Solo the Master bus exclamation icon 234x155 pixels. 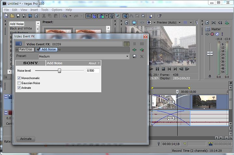222,34
